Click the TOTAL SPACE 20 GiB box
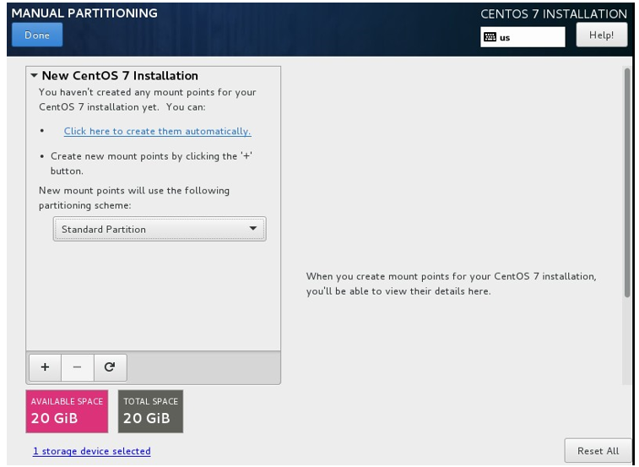Screen dimensions: 639x467 tap(150, 411)
